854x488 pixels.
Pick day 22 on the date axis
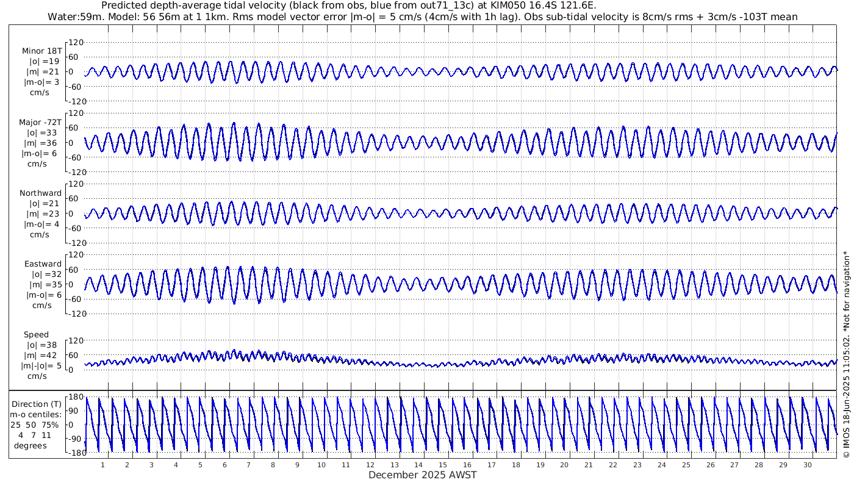tap(613, 465)
